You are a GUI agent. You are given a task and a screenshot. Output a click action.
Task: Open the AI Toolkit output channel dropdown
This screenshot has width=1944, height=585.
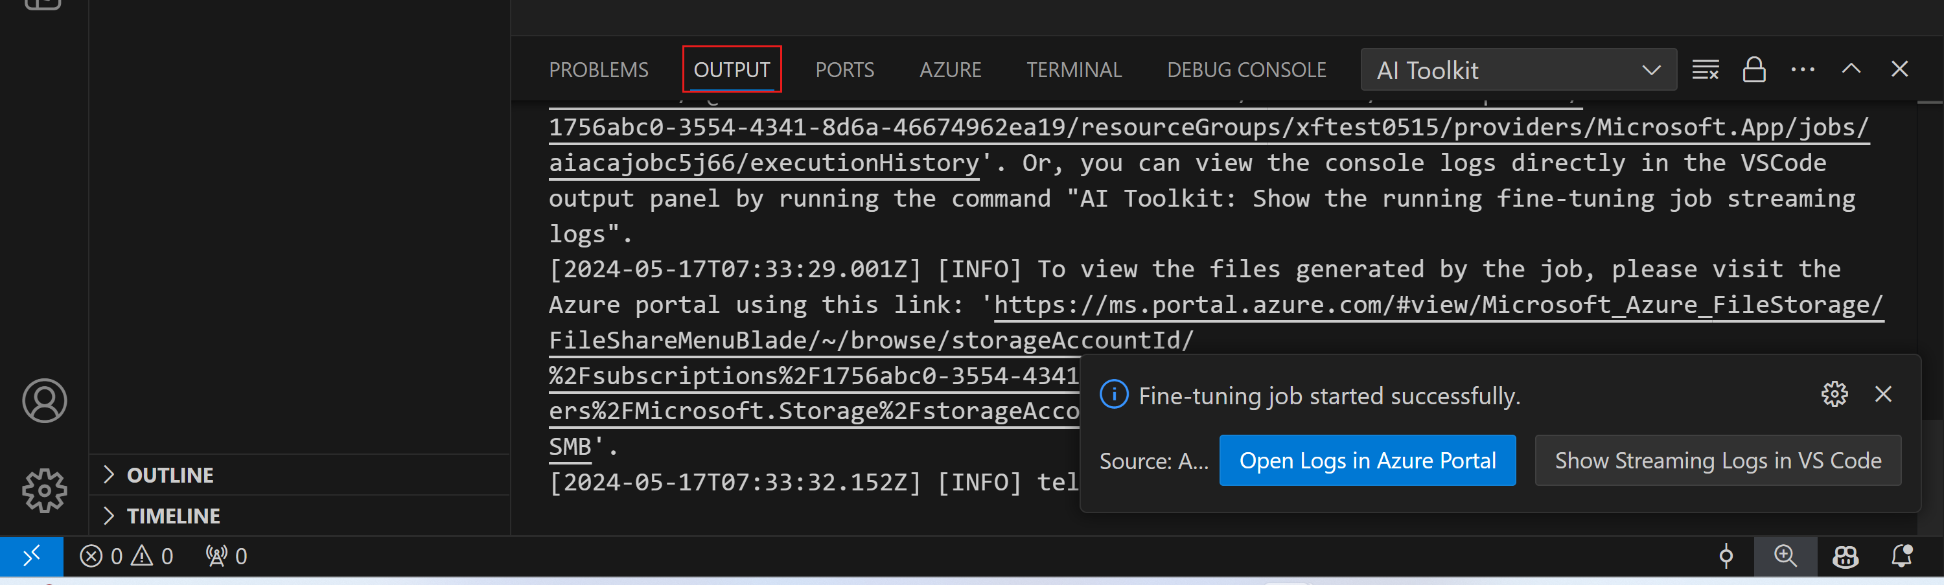click(1518, 70)
